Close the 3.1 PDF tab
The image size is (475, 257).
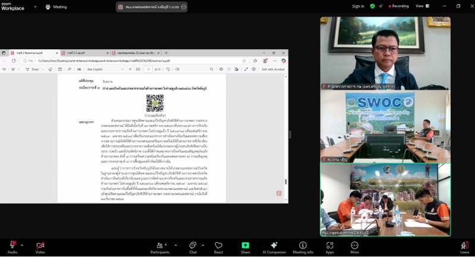[x=107, y=53]
